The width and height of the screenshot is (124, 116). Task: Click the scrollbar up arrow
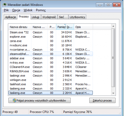tap(113, 26)
